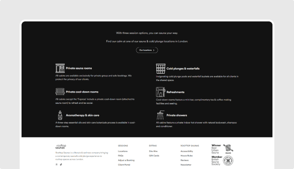
Task: Click the 'Cold plunges & waterfalls' heading
Action: pyautogui.click(x=183, y=68)
